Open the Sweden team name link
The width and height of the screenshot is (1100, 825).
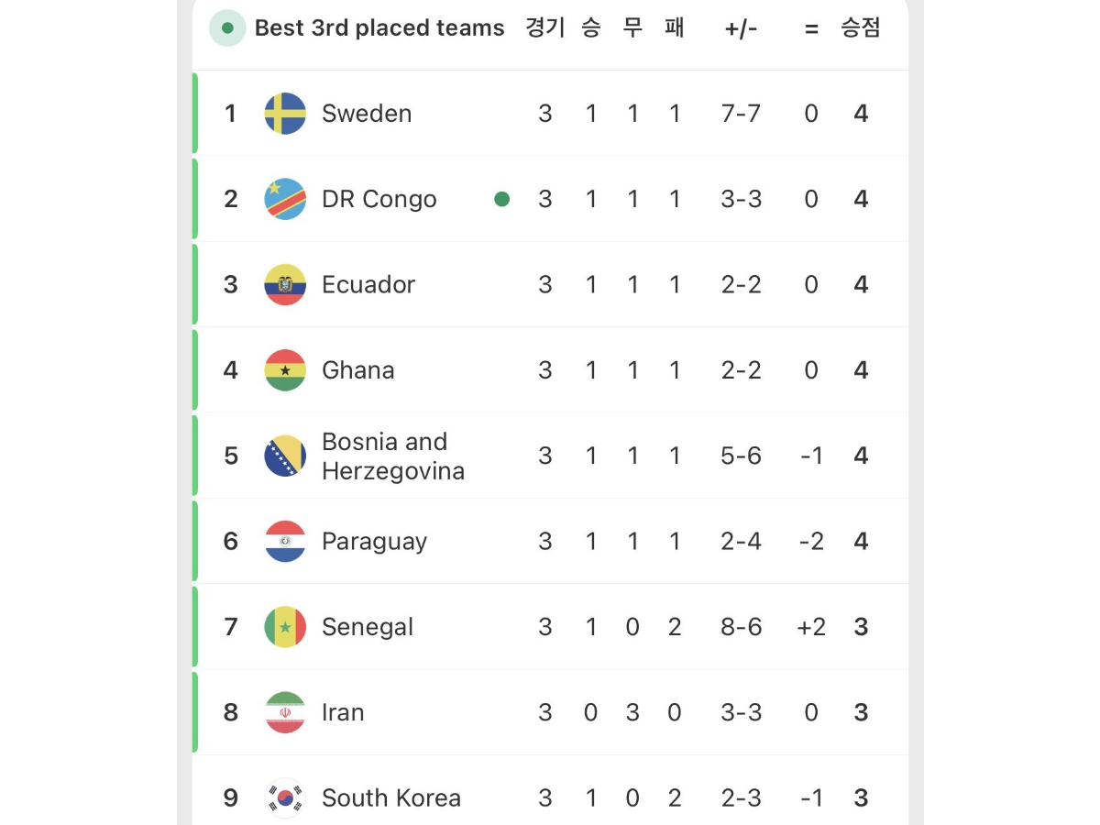click(367, 114)
